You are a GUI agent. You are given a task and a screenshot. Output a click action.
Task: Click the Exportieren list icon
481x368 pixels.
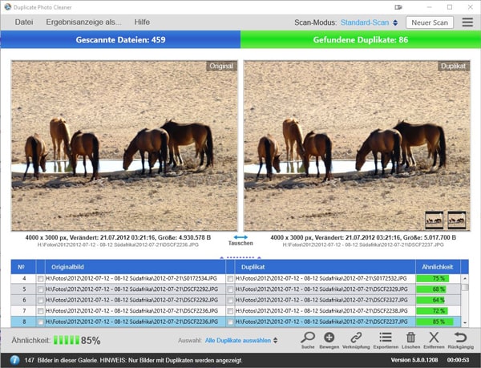point(385,338)
